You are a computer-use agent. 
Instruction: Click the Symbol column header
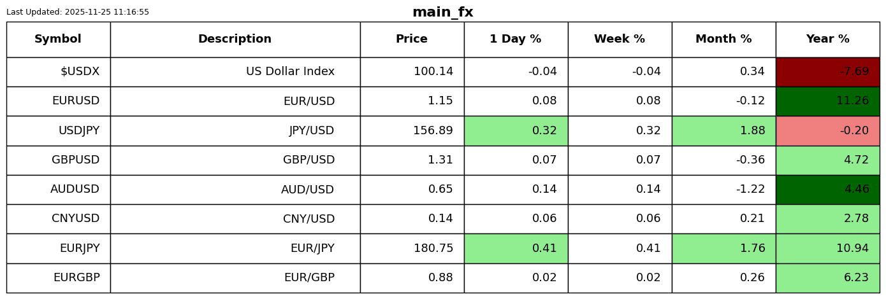[58, 39]
